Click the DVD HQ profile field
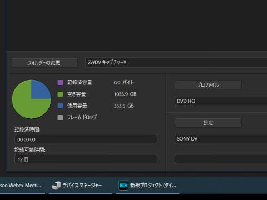Viewport: 267px width, 200px height. click(x=221, y=101)
